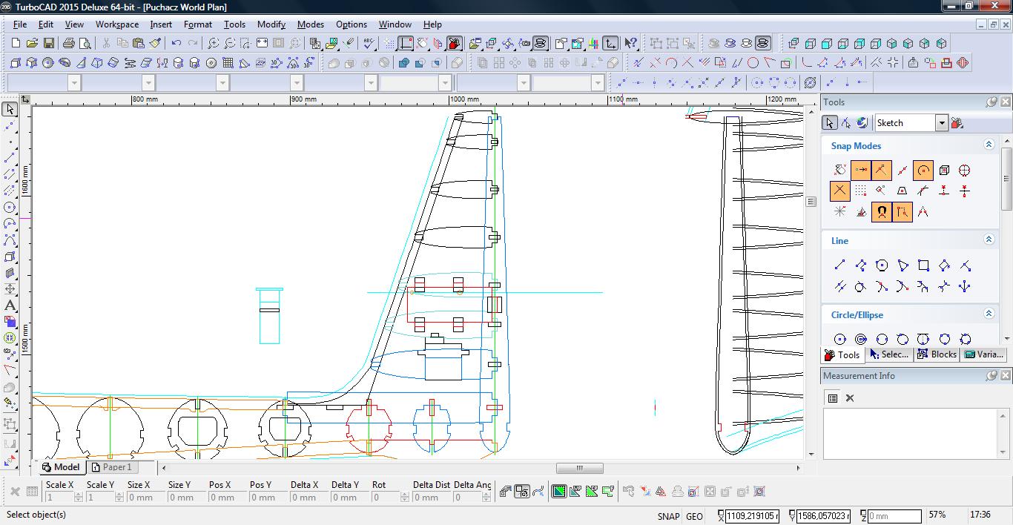The height and width of the screenshot is (525, 1013).
Task: Select the Rectangle tool in Line section
Action: [x=923, y=265]
